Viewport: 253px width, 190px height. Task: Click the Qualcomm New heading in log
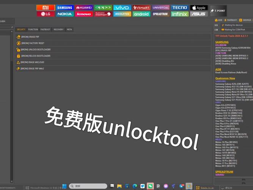pos(225,78)
